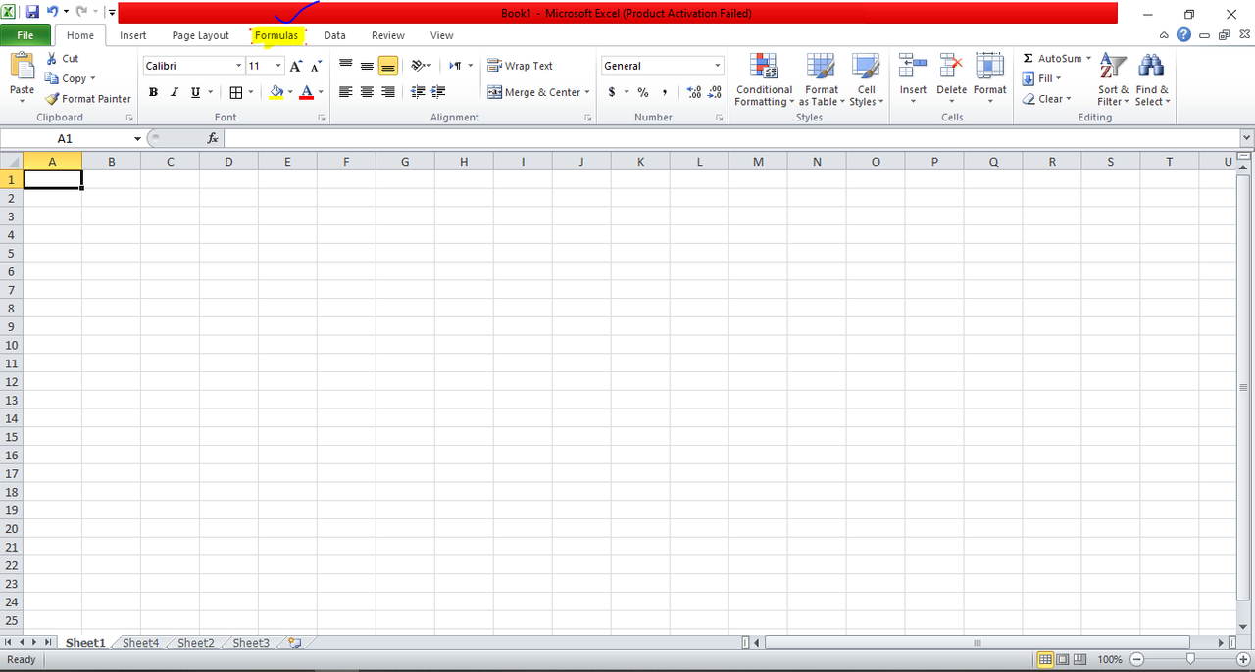Toggle Underline formatting

pos(195,92)
